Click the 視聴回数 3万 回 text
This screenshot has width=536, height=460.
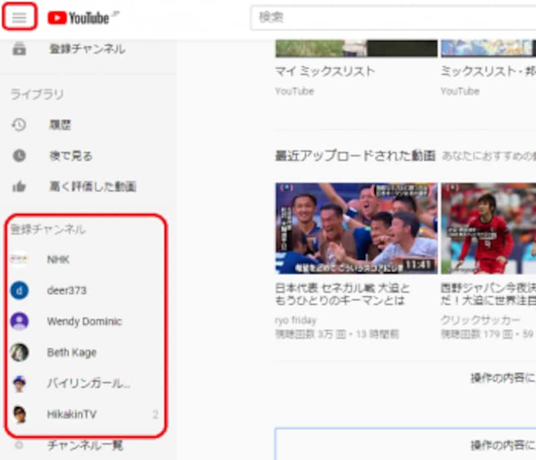[x=310, y=334]
